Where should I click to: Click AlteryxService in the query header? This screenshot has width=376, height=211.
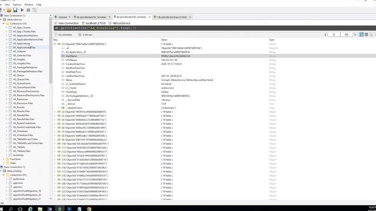tap(122, 23)
